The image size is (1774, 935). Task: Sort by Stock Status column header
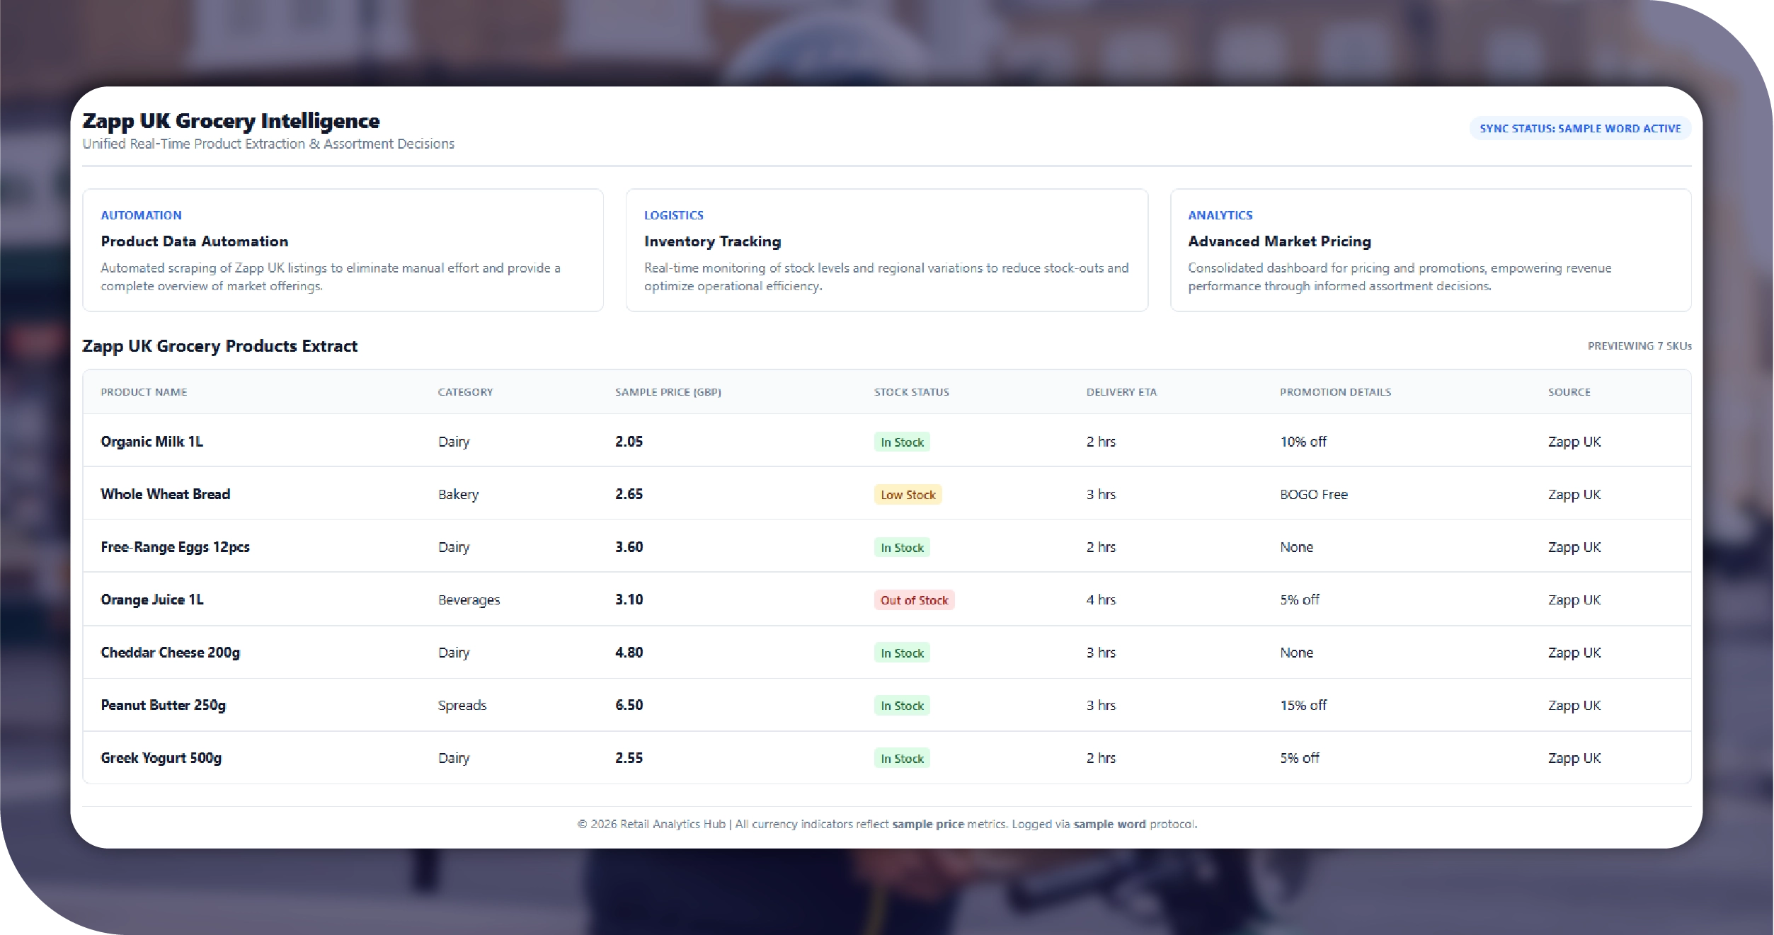tap(911, 392)
